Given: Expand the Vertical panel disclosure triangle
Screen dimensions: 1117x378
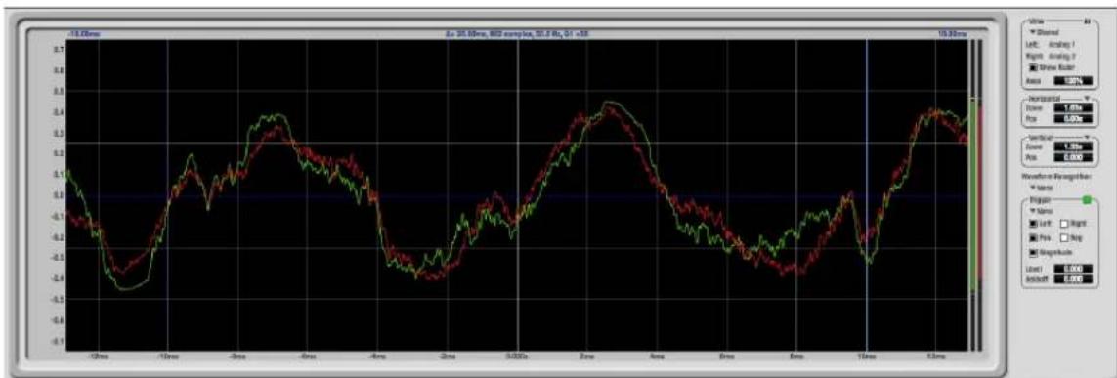Looking at the screenshot, I should click(x=1087, y=137).
